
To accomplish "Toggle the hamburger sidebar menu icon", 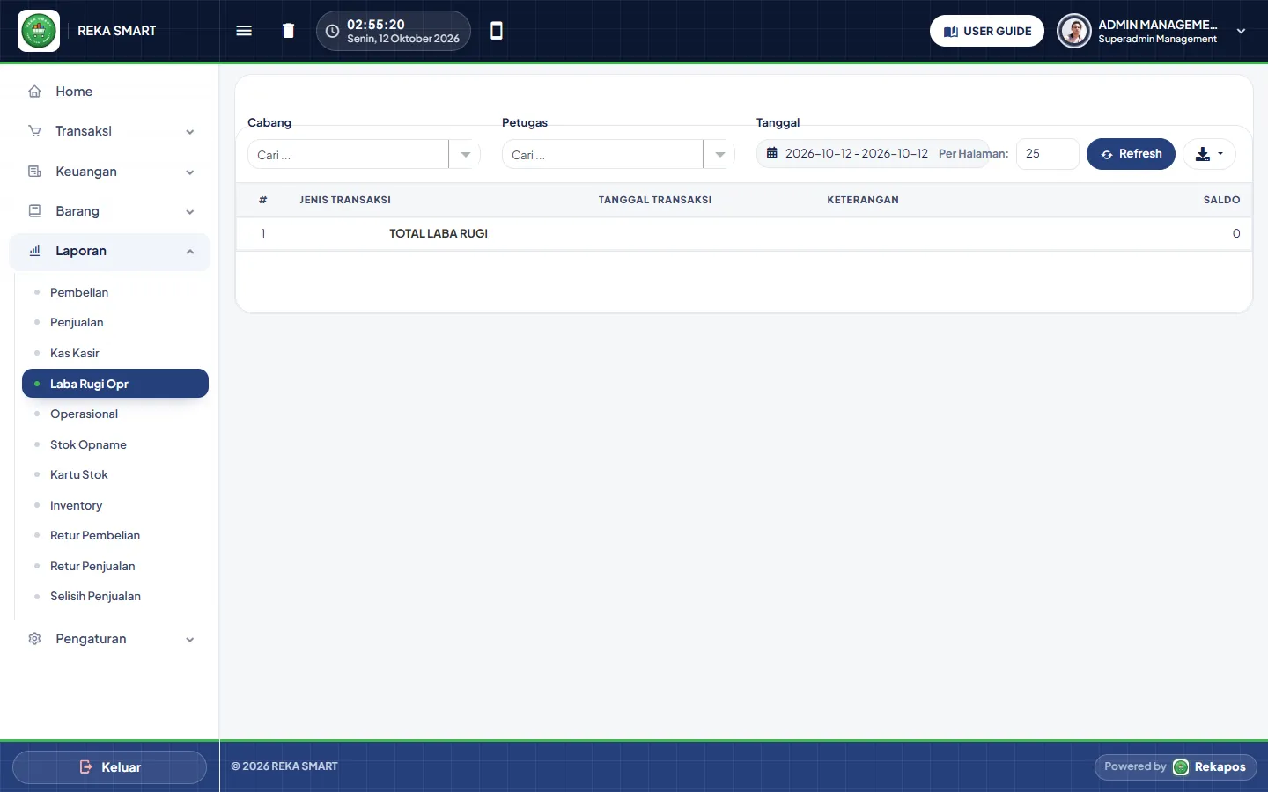I will point(244,31).
